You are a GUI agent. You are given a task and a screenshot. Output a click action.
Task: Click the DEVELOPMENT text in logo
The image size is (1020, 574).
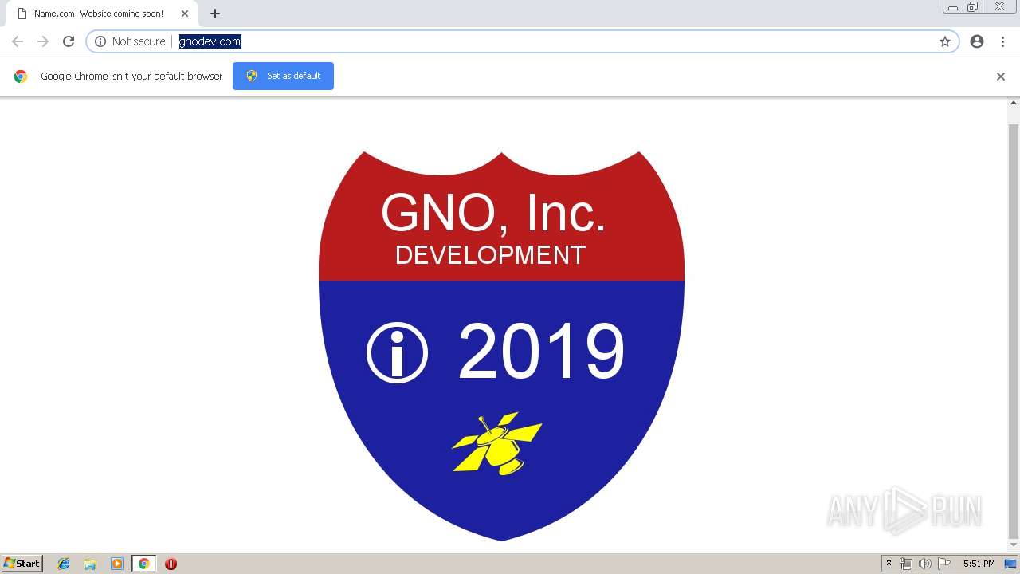pyautogui.click(x=490, y=255)
